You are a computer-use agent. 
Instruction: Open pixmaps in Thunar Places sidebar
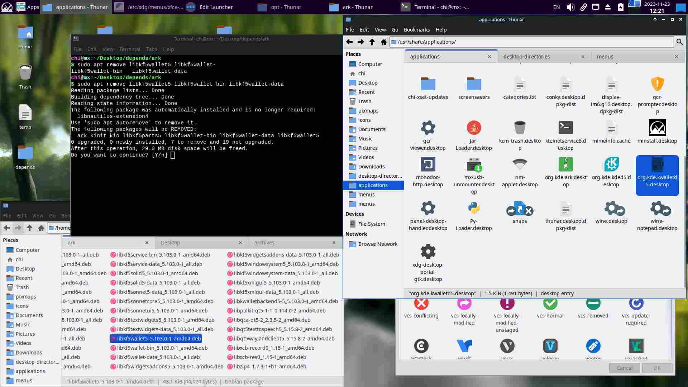368,111
